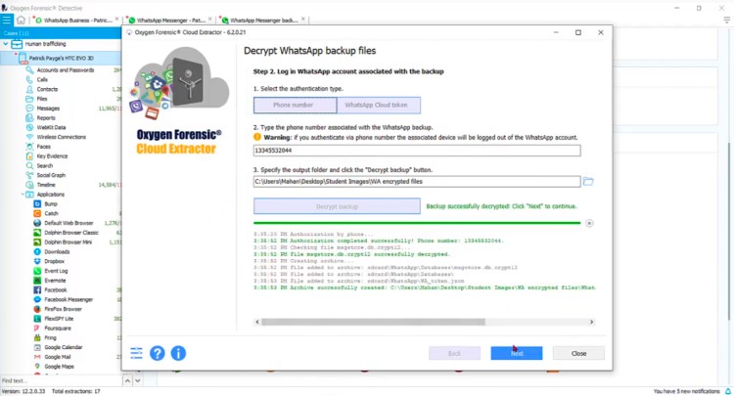Close the WhatsApp Messenger tab
The height and width of the screenshot is (396, 734).
211,20
